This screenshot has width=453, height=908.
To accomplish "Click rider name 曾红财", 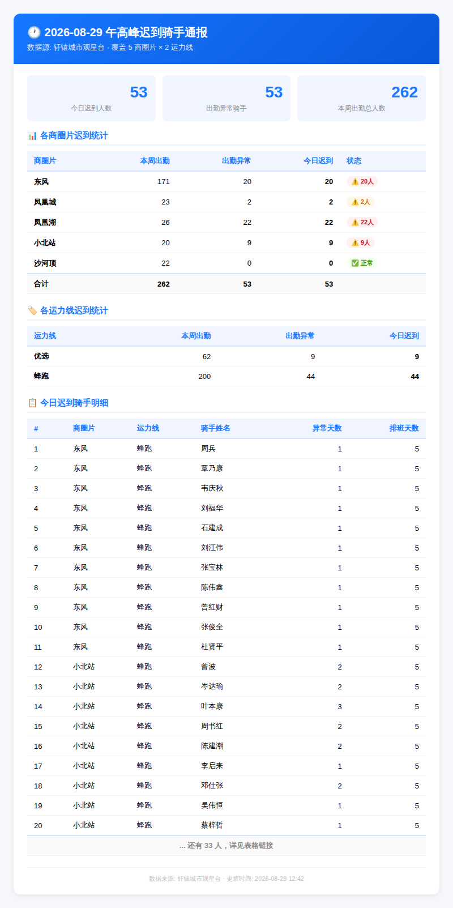I will 212,607.
